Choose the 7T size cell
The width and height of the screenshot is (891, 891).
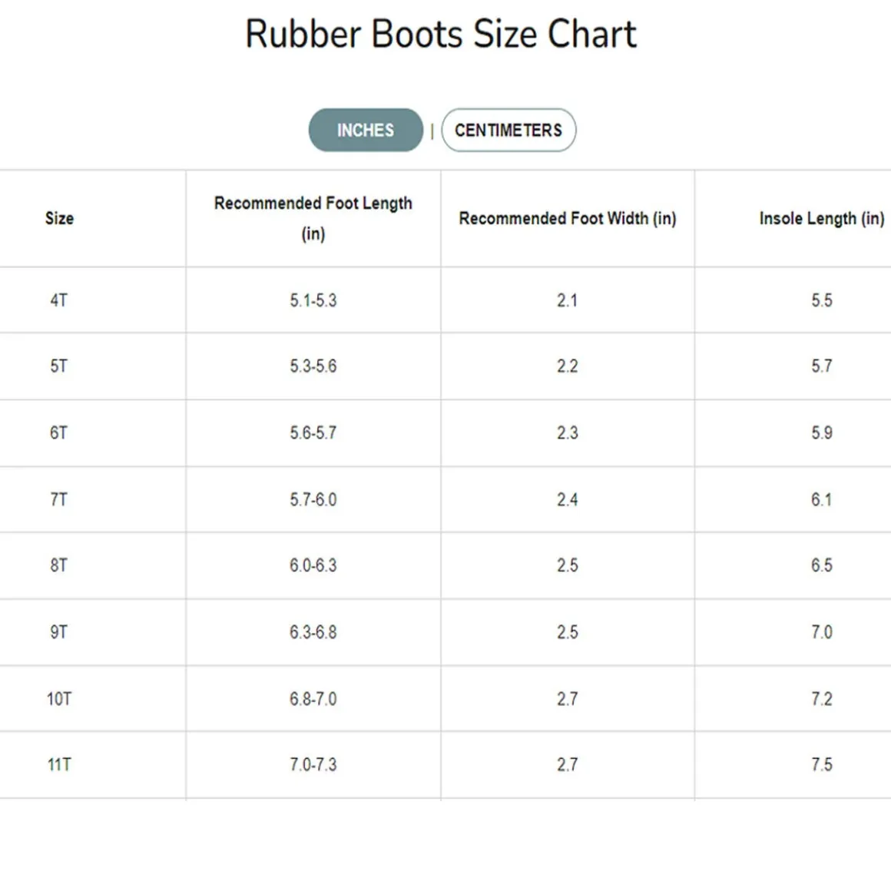(x=59, y=500)
